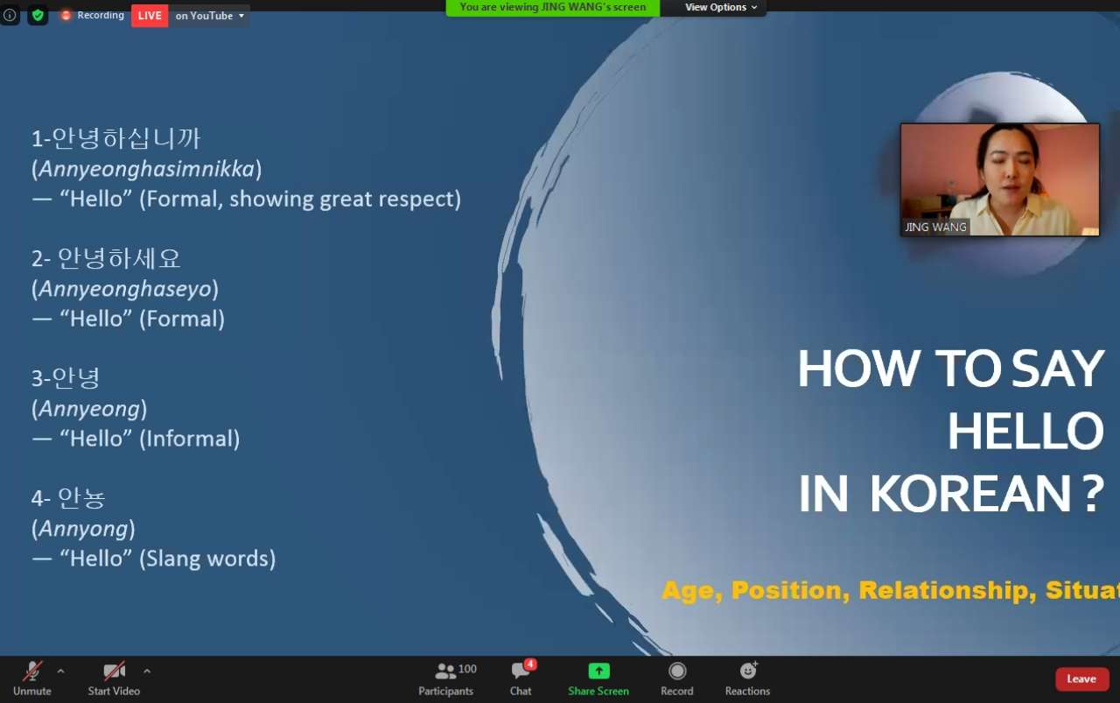
Task: Click the 'HOW TO SAY' slide title line
Action: click(x=951, y=369)
